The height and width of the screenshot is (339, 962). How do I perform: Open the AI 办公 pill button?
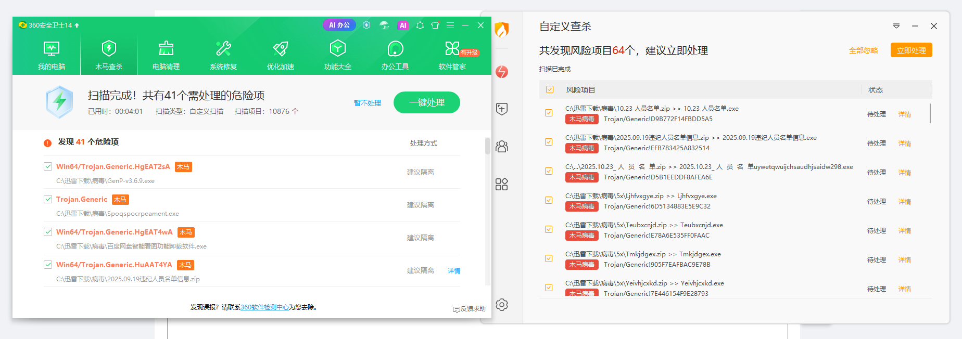coord(339,25)
